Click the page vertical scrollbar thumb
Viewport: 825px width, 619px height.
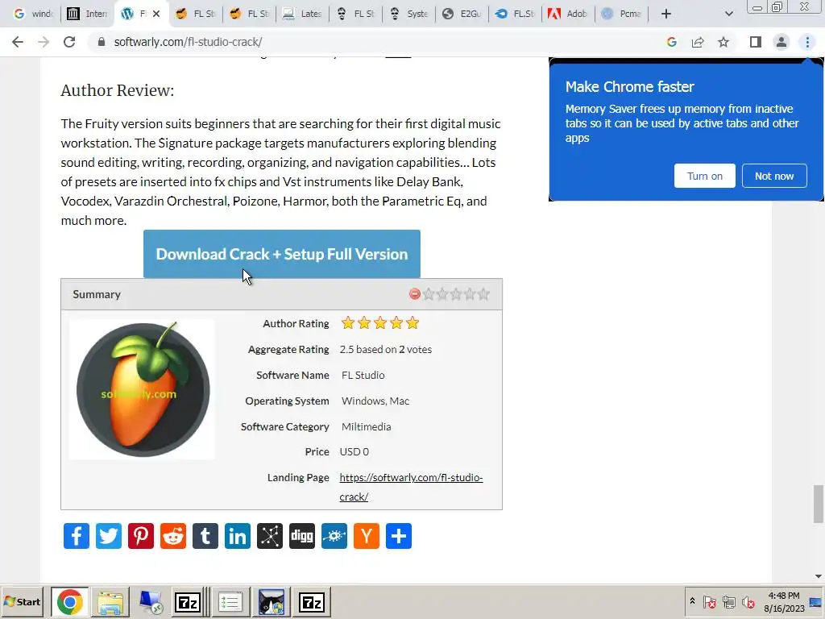click(x=819, y=505)
